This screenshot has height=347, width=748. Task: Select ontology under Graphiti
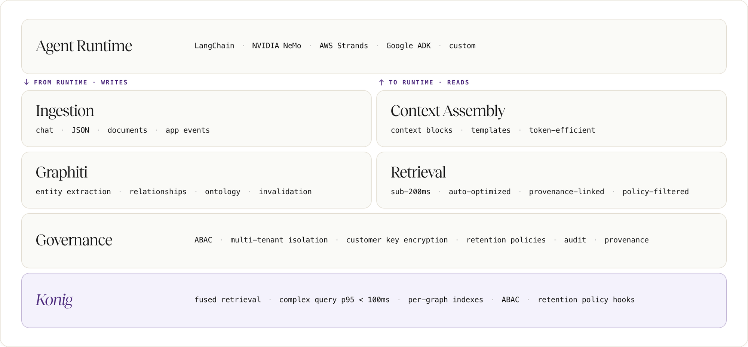point(223,192)
